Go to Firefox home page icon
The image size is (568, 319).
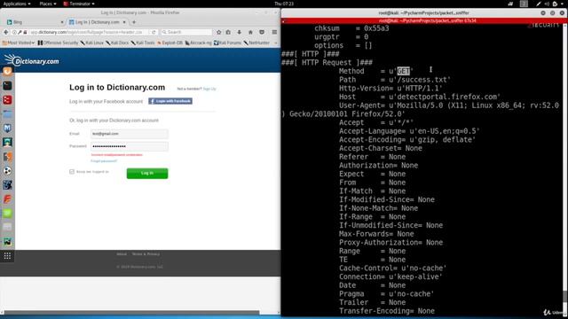(250, 32)
